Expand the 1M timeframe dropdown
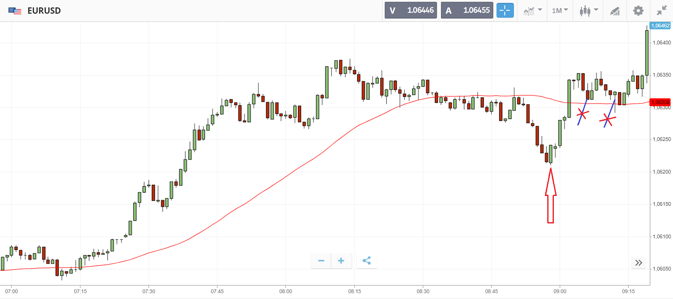The height and width of the screenshot is (299, 673). 559,11
